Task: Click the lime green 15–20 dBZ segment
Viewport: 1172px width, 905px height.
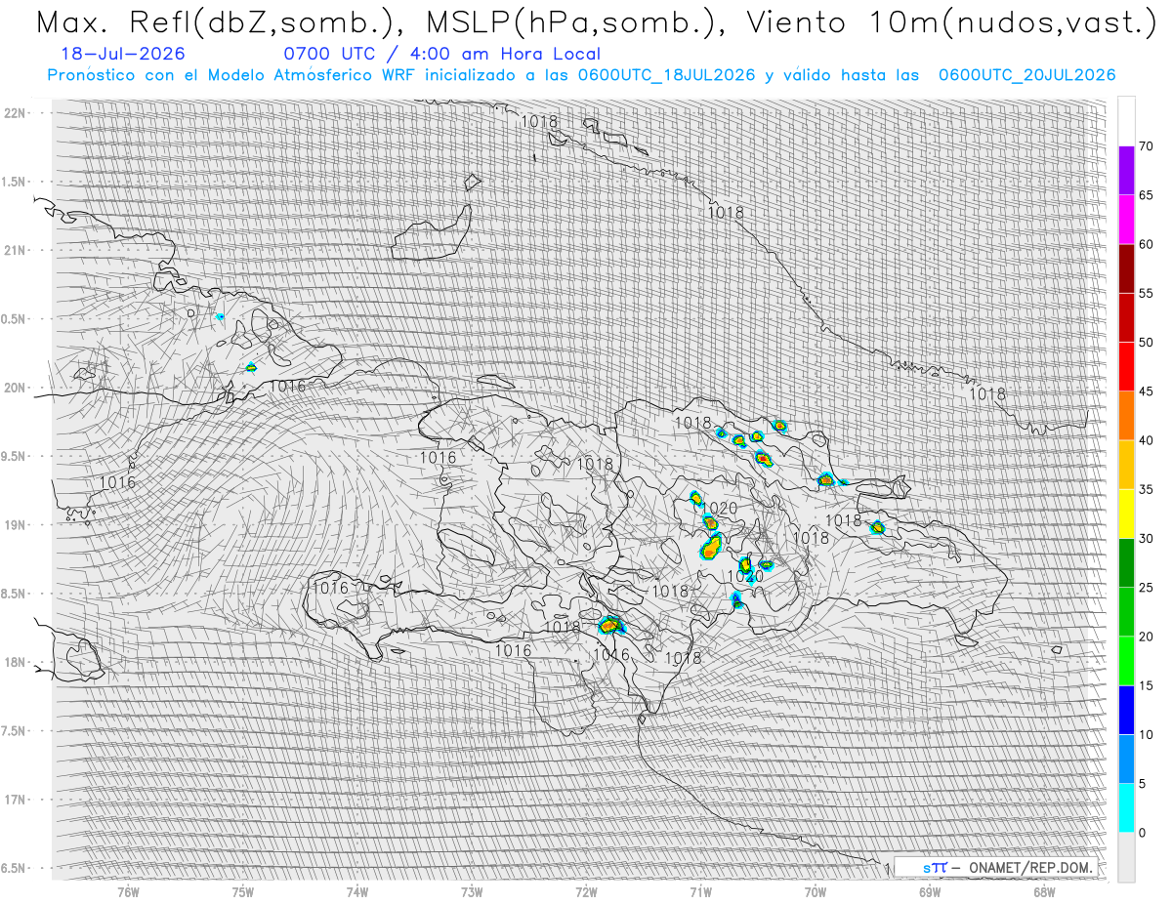Action: 1126,661
